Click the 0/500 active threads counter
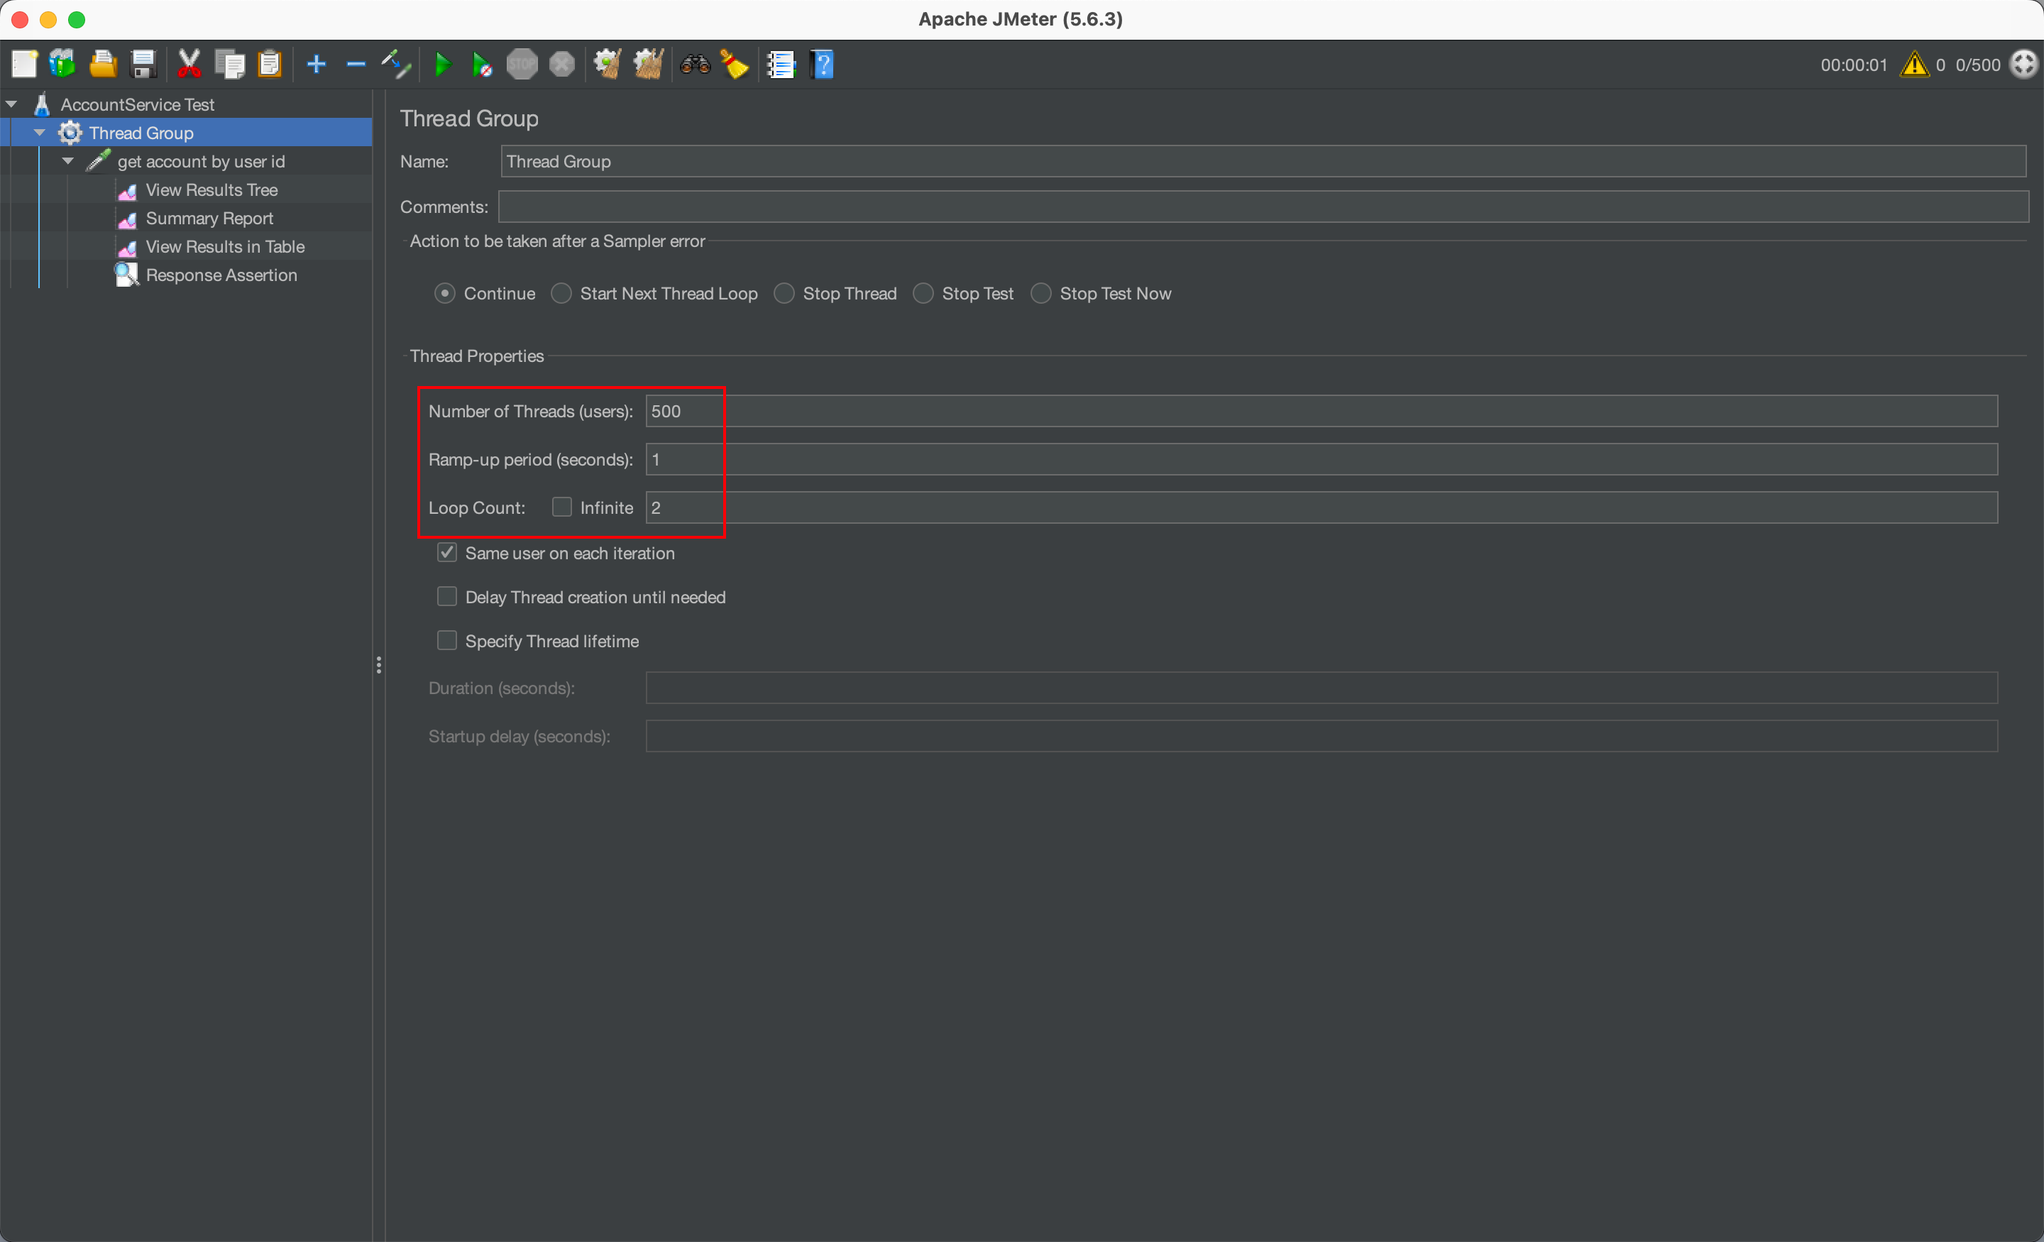Image resolution: width=2044 pixels, height=1242 pixels. tap(1977, 65)
